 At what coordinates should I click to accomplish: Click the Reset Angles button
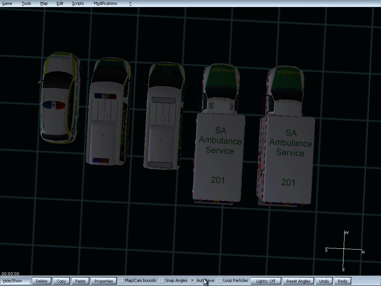click(298, 281)
